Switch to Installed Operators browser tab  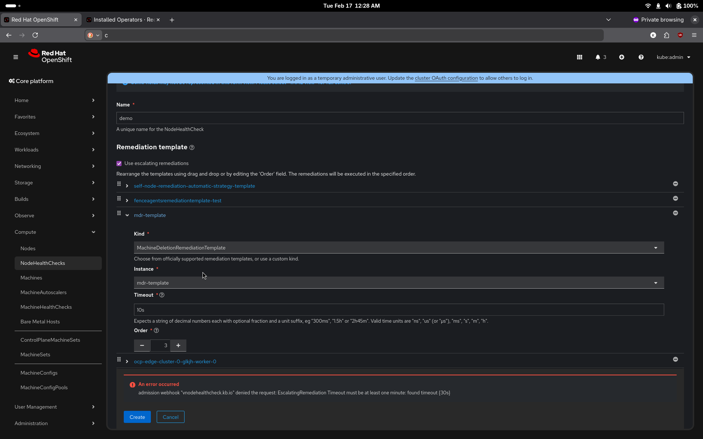[123, 20]
